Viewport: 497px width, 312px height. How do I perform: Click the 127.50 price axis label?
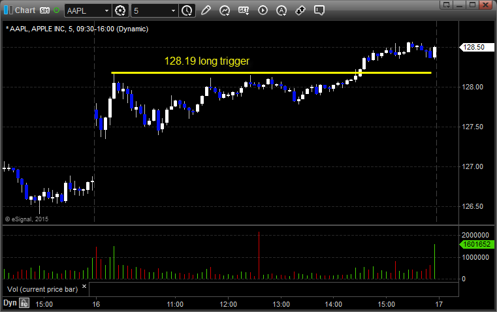(473, 127)
